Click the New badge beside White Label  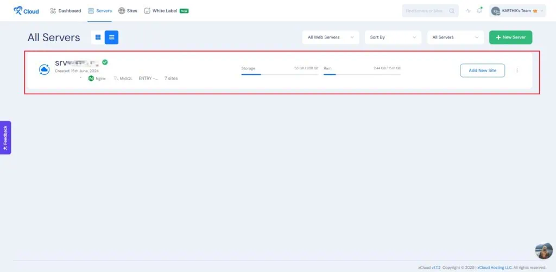pos(184,11)
